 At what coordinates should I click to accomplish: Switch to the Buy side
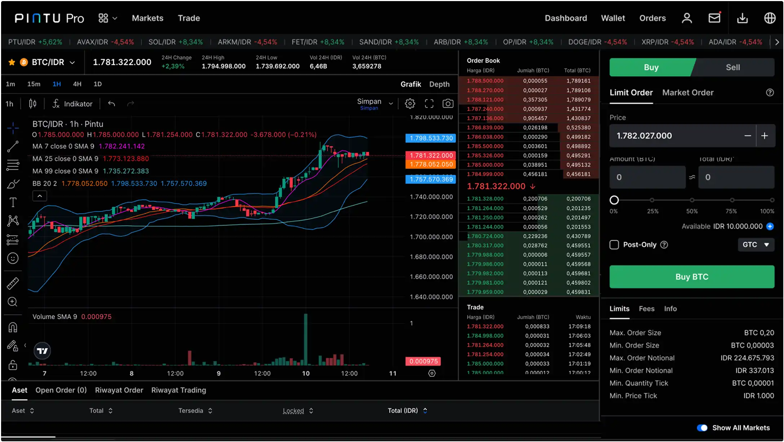(x=651, y=67)
